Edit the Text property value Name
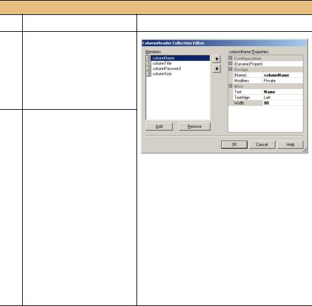The width and height of the screenshot is (312, 306). [283, 92]
